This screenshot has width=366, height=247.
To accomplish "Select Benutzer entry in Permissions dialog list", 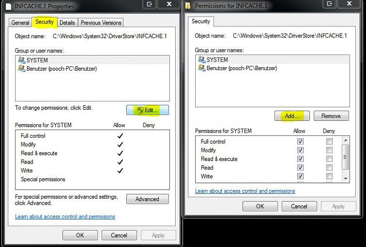I will click(272, 68).
